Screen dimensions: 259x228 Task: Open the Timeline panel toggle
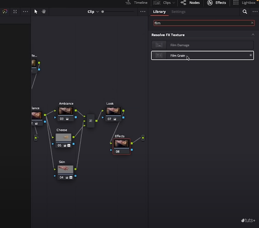click(x=137, y=3)
